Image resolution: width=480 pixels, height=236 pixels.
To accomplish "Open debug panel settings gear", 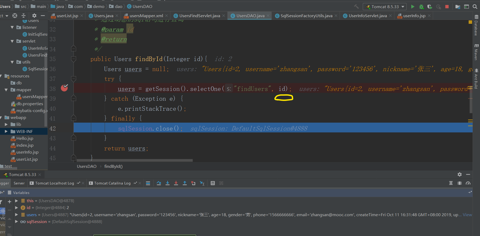I will pos(460,174).
